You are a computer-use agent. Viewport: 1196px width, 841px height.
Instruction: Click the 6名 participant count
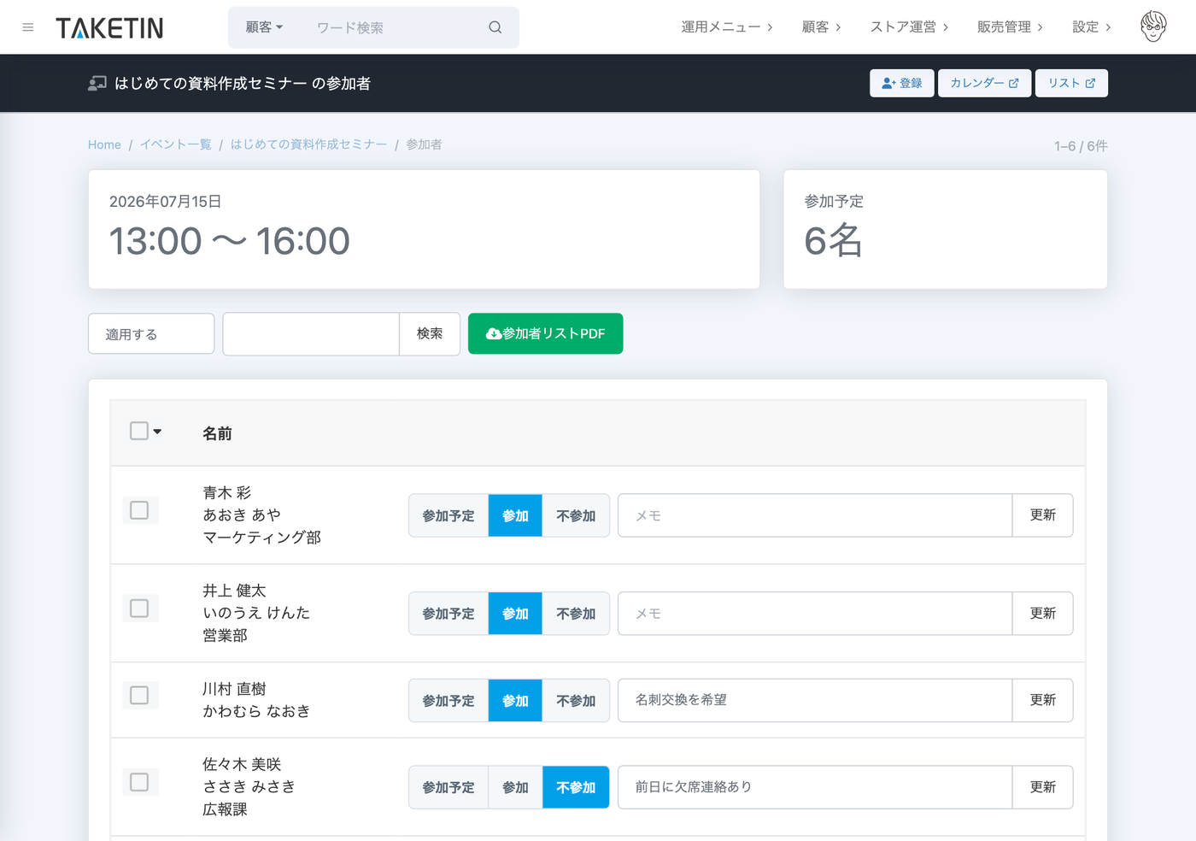click(833, 240)
